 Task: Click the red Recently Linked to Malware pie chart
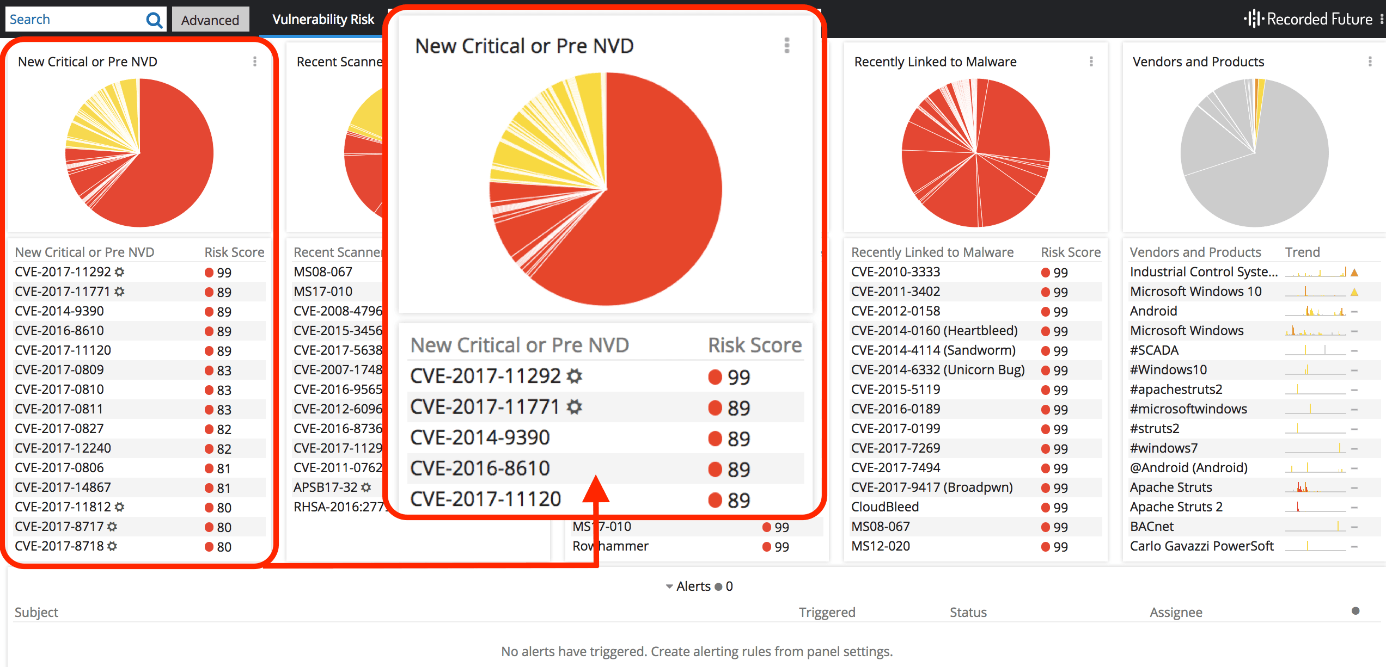click(975, 152)
